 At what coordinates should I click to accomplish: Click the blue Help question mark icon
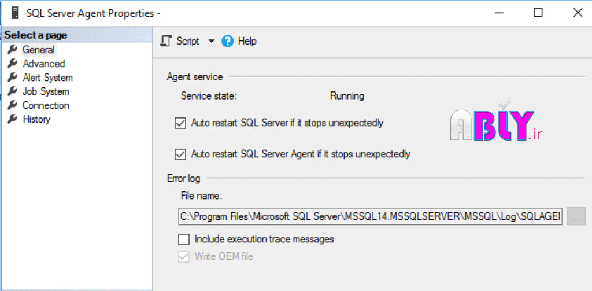pos(228,41)
